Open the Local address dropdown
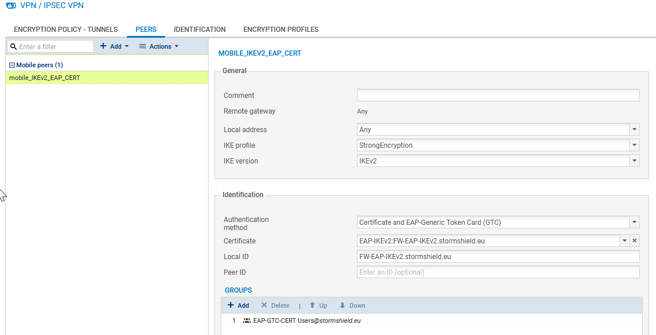Screen dimensions: 656x335 634,129
